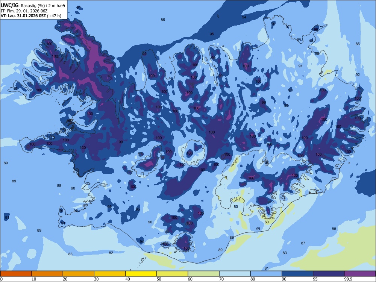
Task: Select the 10–20 orange legend swatch
Action: click(47, 274)
